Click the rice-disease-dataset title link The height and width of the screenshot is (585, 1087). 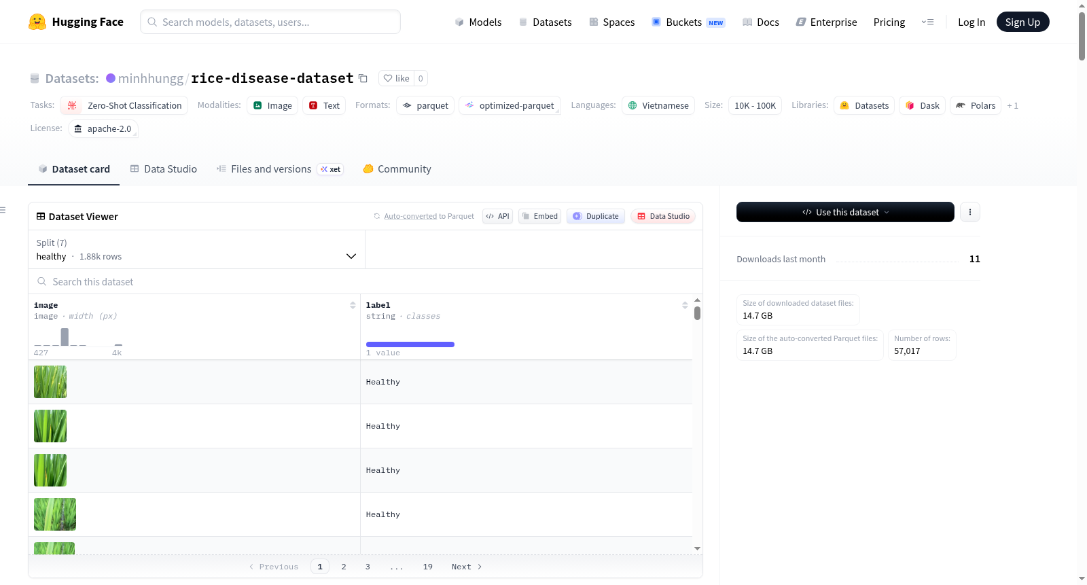(272, 78)
